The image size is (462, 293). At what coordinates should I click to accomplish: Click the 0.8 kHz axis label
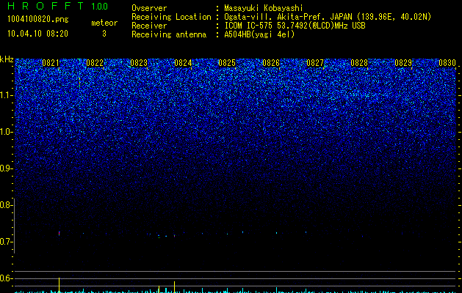click(x=6, y=205)
